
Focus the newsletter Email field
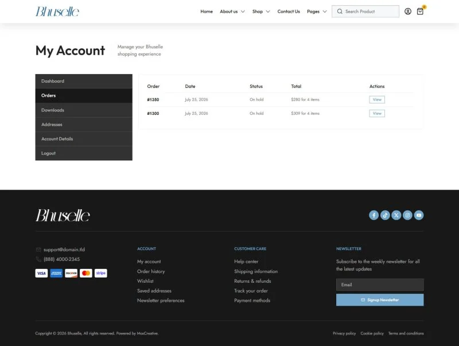click(380, 285)
